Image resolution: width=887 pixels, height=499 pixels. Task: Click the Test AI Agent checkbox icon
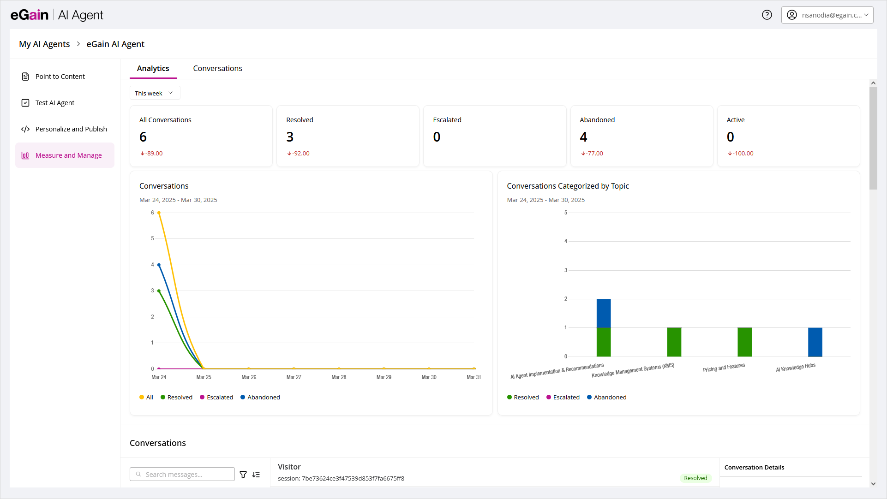point(25,103)
